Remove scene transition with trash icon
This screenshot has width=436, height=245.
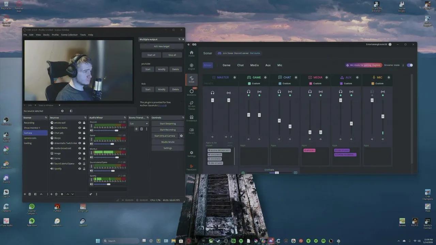tap(141, 129)
